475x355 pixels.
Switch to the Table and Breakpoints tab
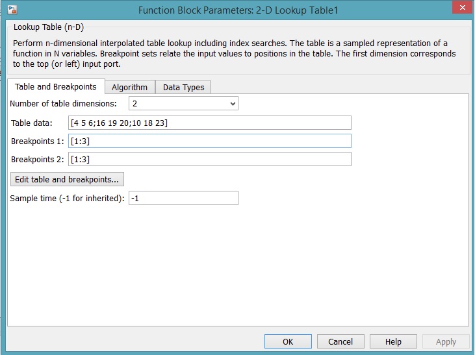pyautogui.click(x=55, y=87)
